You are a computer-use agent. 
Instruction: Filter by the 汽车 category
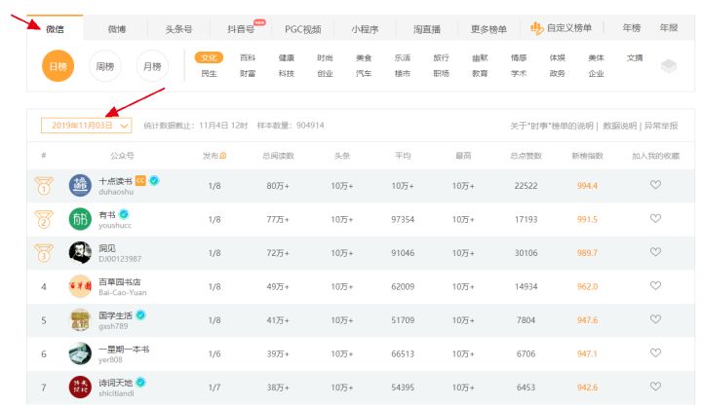click(364, 73)
